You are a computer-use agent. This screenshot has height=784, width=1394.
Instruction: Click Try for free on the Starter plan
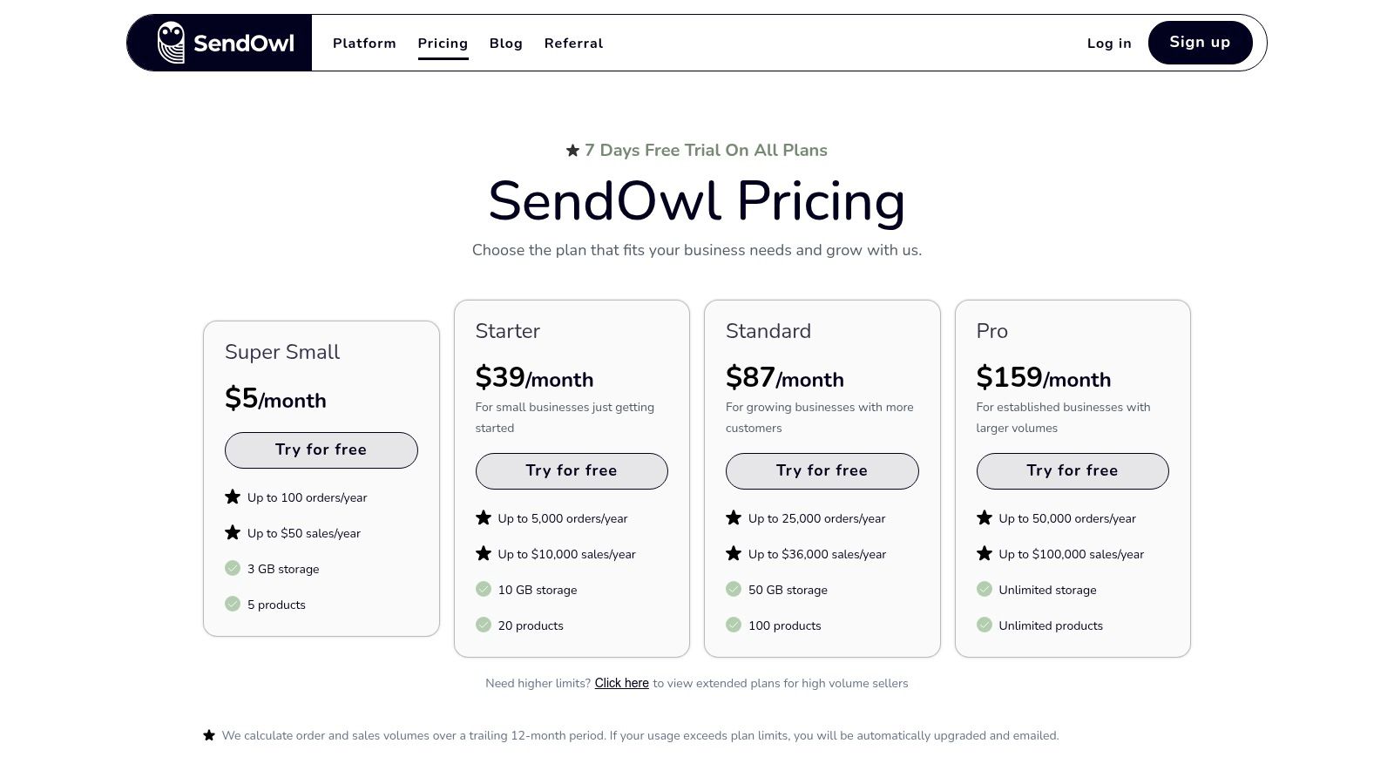pos(571,470)
